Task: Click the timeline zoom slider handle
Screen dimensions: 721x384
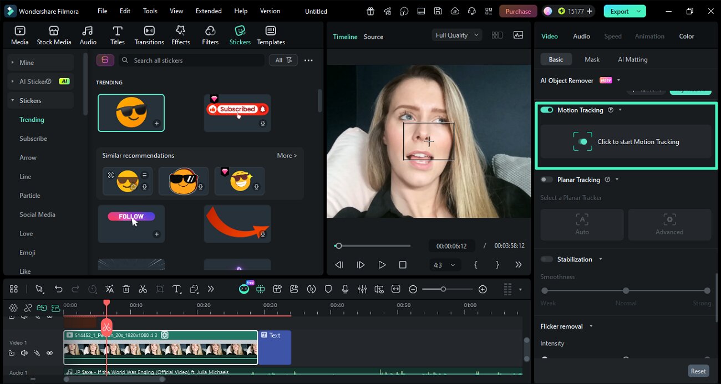Action: click(x=443, y=289)
